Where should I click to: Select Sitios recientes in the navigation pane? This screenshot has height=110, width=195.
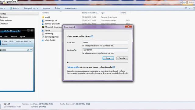(x=6, y=20)
